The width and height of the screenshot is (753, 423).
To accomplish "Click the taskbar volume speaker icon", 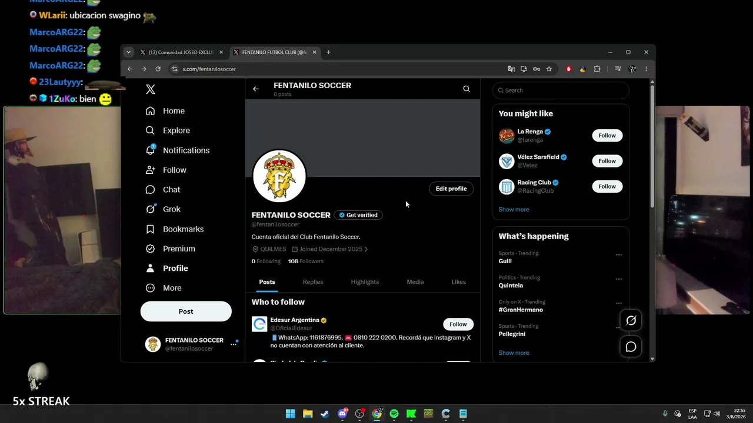I will [x=717, y=414].
